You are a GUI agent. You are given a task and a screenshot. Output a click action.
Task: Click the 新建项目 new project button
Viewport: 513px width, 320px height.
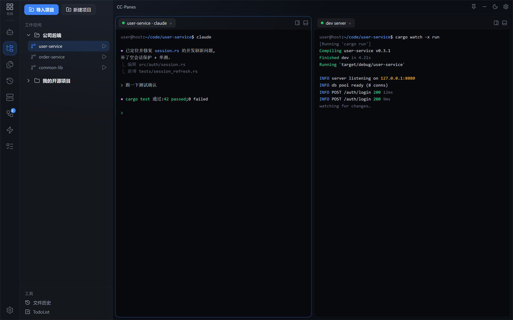click(78, 10)
